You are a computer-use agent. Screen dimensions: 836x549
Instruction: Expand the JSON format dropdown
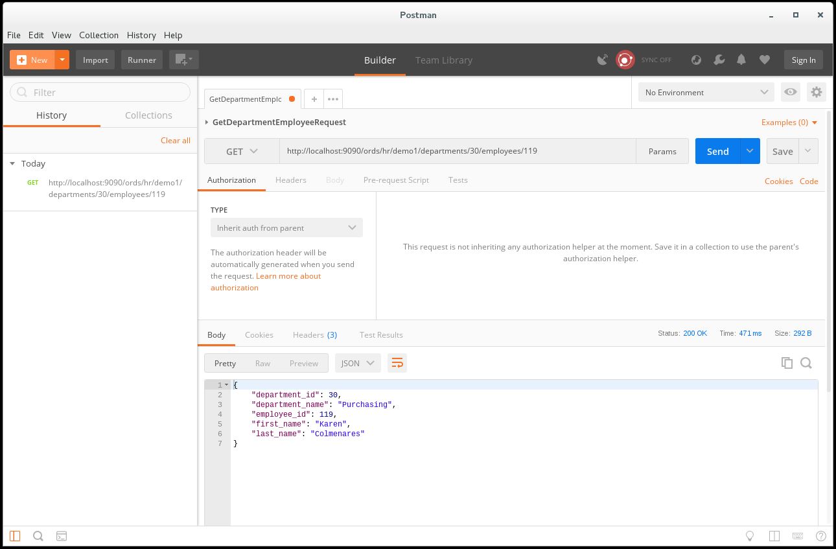pyautogui.click(x=357, y=363)
